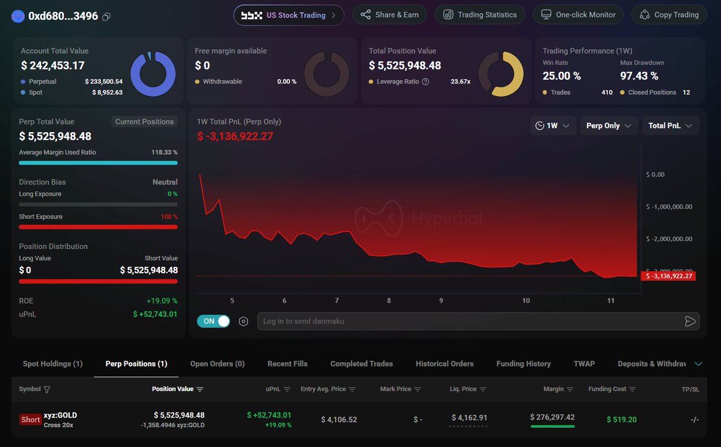This screenshot has width=721, height=447.
Task: Copy the wallet address 0xd680...3496
Action: coord(106,16)
